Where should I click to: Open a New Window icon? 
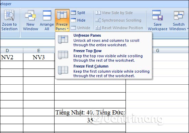point(31,15)
